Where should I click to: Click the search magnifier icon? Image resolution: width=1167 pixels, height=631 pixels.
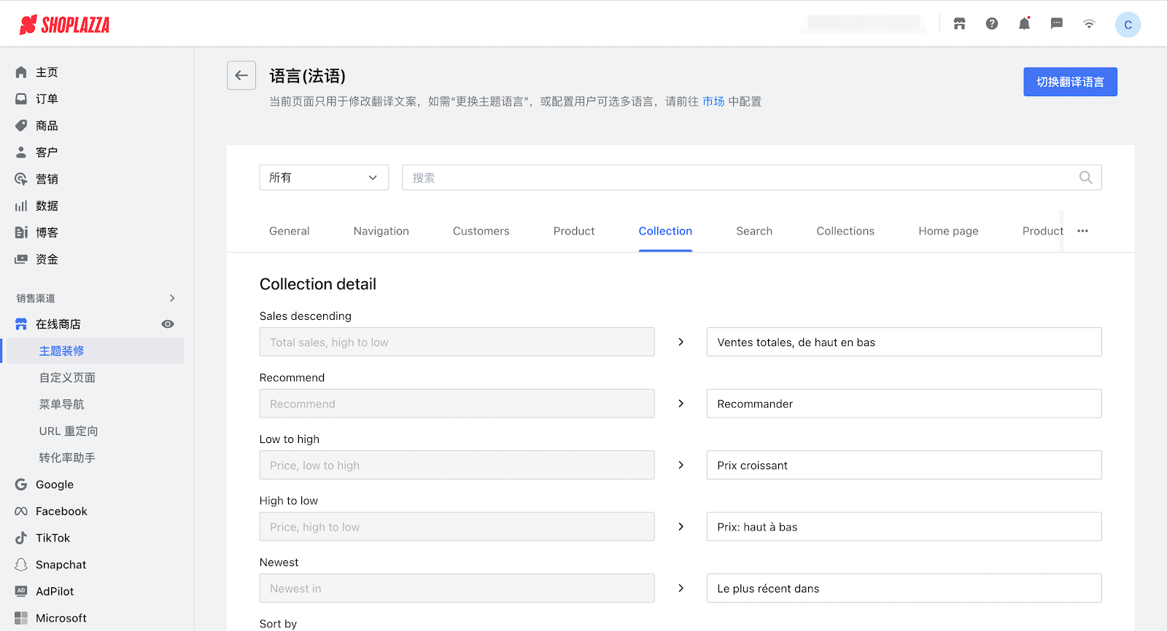pos(1085,178)
